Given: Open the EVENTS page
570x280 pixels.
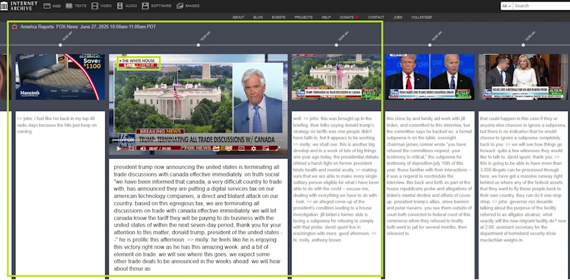Looking at the screenshot, I should click(278, 17).
